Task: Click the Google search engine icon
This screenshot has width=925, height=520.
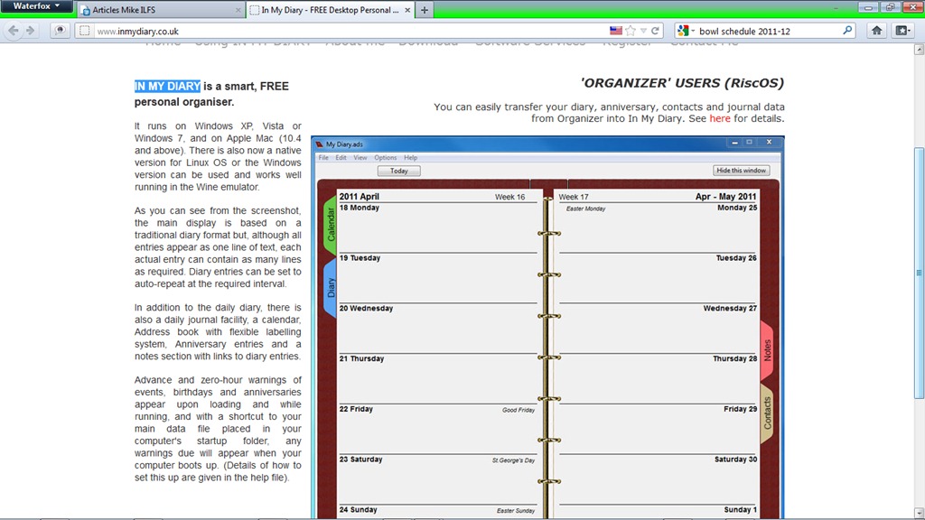Action: pyautogui.click(x=683, y=29)
